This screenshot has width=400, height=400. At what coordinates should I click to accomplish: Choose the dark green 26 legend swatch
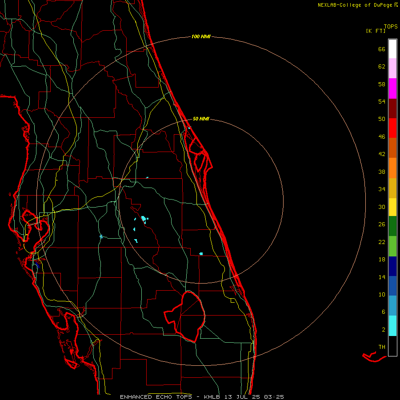(392, 226)
